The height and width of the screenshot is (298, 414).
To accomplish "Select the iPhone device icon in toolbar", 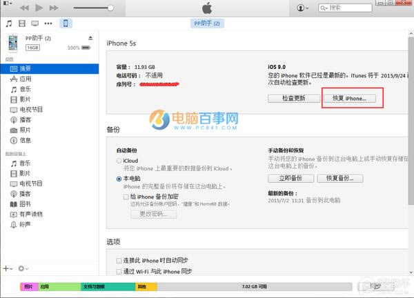I will pos(66,23).
